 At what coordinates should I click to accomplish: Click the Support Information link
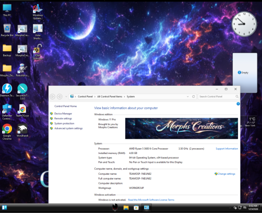click(227, 149)
